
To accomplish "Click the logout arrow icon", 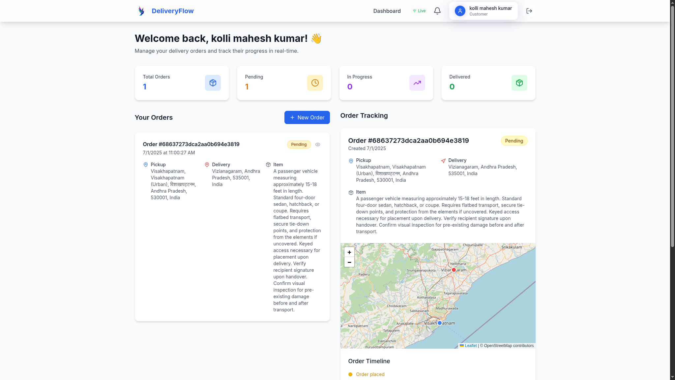I will [x=529, y=11].
